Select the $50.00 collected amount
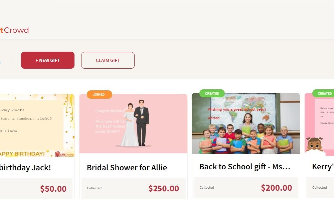 tap(53, 189)
